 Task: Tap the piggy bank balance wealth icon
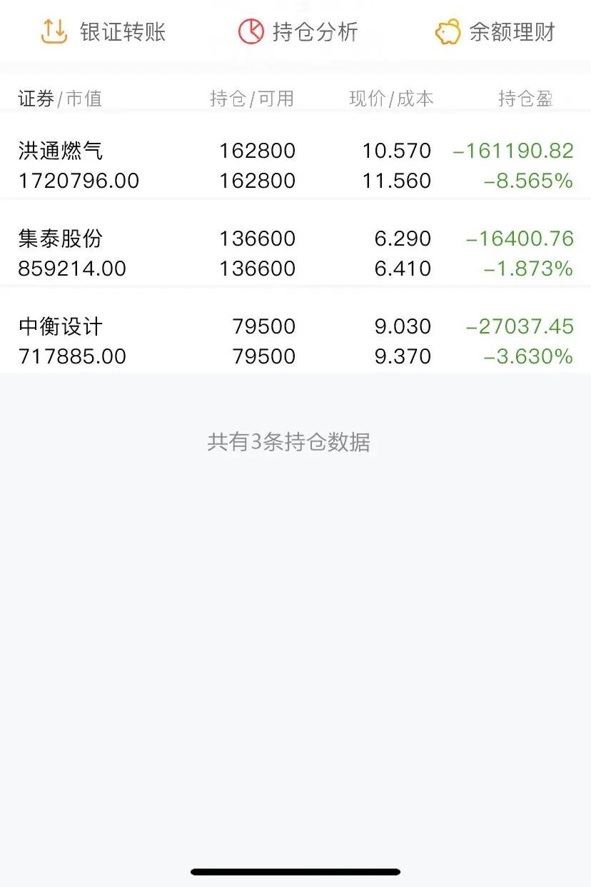(x=448, y=32)
